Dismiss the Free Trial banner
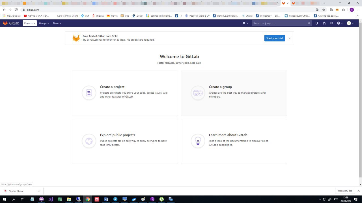362x203 pixels. pyautogui.click(x=289, y=38)
